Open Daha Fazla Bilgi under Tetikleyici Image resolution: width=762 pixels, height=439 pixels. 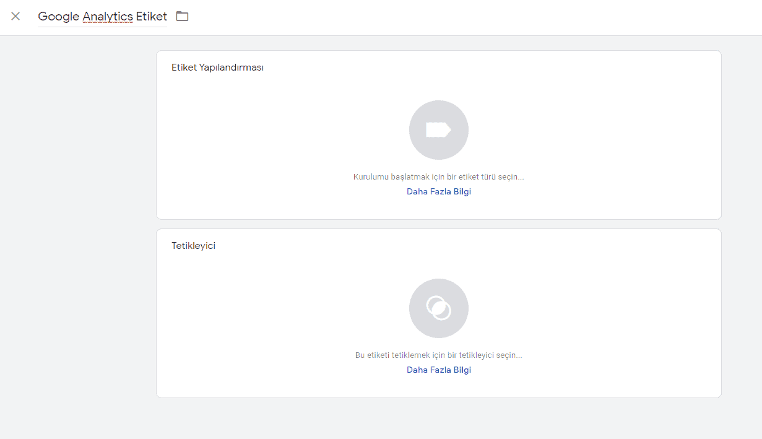coord(439,370)
